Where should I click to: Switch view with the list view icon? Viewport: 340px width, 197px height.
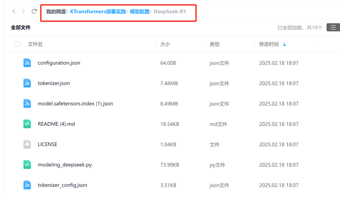click(x=333, y=28)
